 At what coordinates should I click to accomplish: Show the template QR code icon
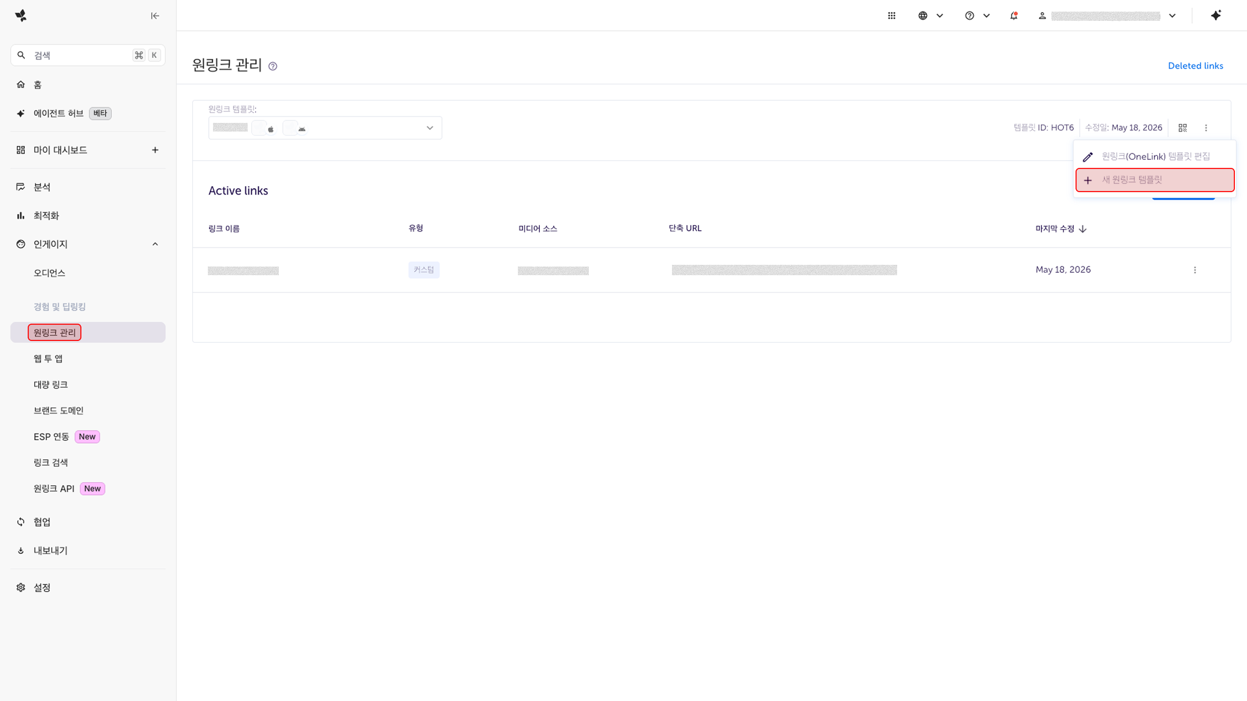1182,128
